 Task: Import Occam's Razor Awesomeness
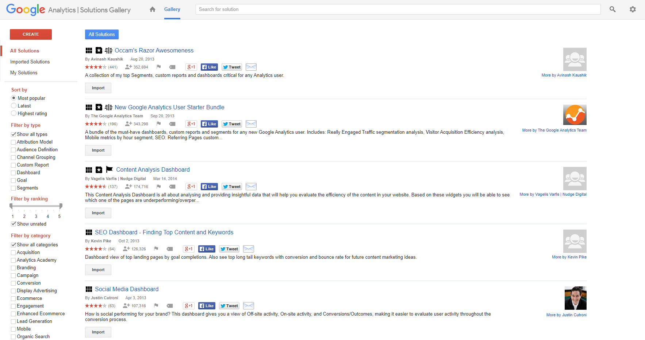click(x=98, y=88)
